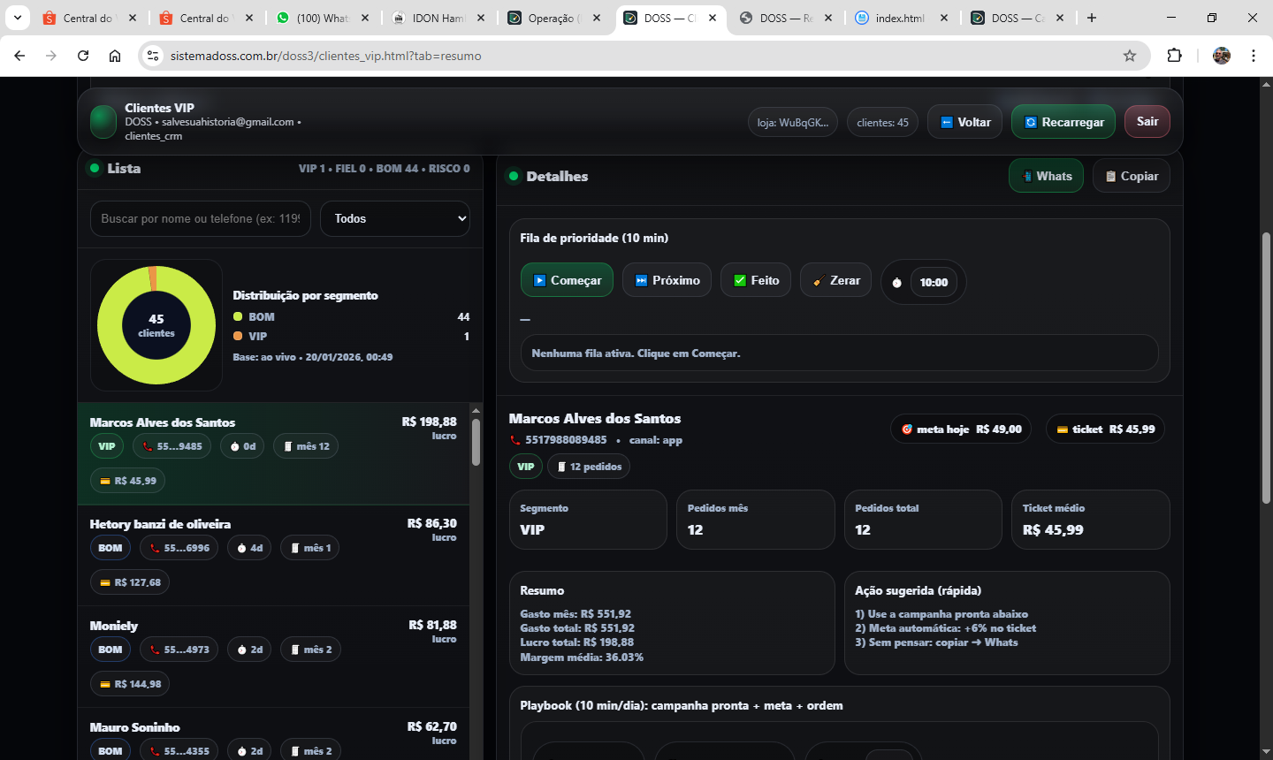Image resolution: width=1273 pixels, height=760 pixels.
Task: Skip to next client with Próximo
Action: pyautogui.click(x=667, y=280)
